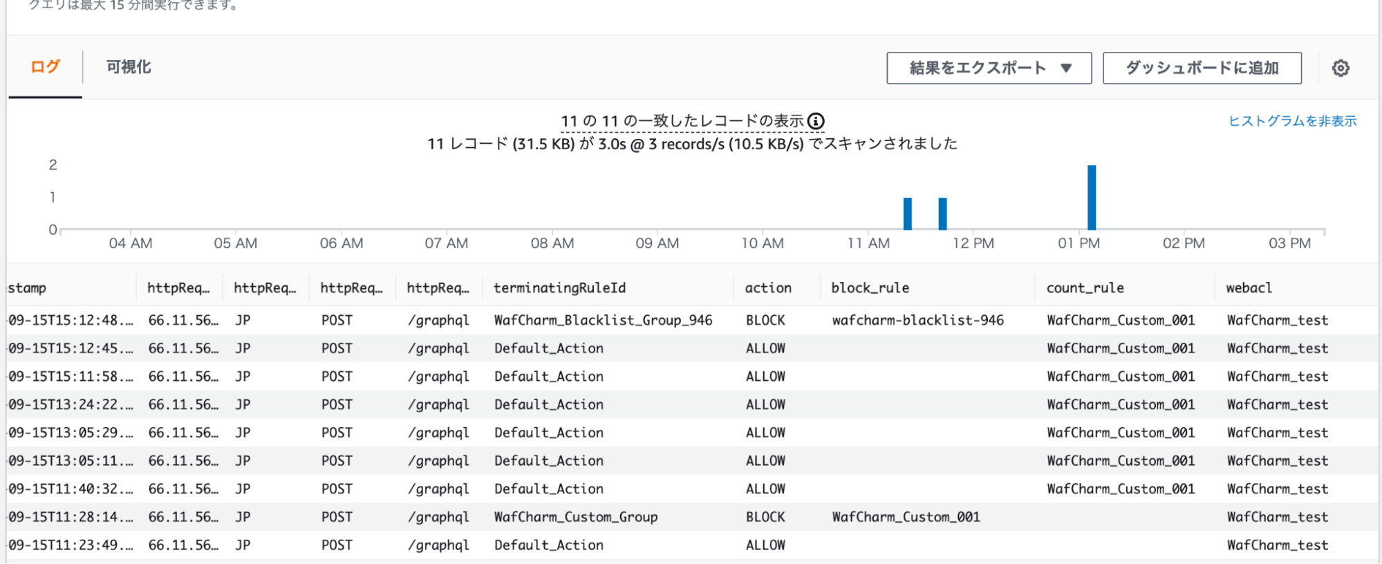Open the settings gear icon

click(x=1341, y=68)
